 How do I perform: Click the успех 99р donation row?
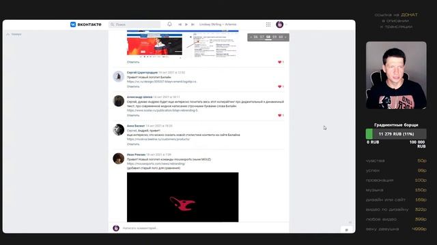396,171
